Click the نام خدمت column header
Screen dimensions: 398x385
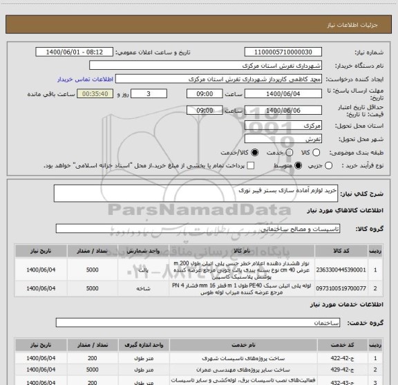coord(243,345)
